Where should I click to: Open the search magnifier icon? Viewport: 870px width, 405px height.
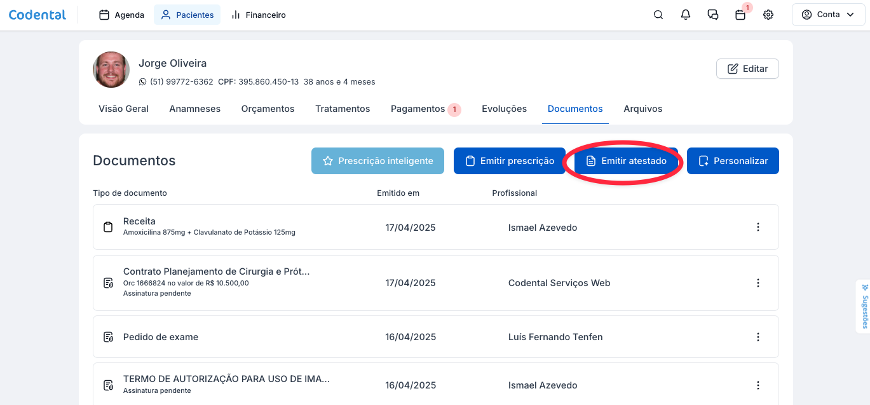pyautogui.click(x=658, y=15)
